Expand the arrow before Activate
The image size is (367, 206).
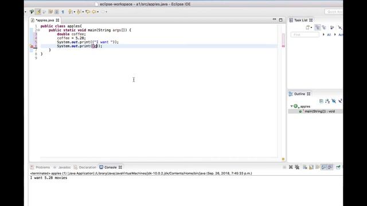click(x=335, y=34)
